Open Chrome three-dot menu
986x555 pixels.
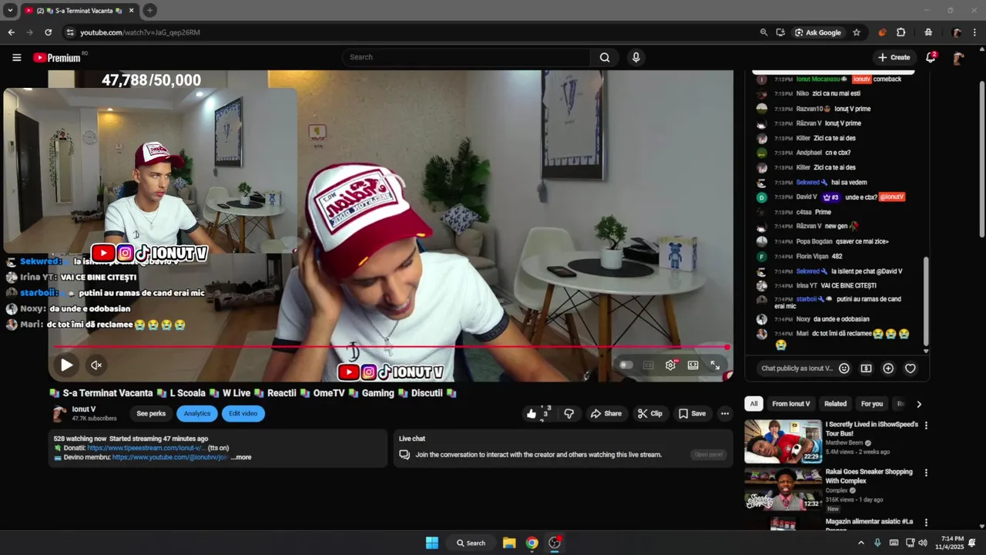(974, 32)
